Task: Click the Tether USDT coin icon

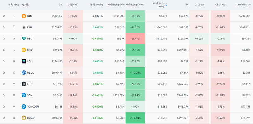Action: tap(24, 38)
